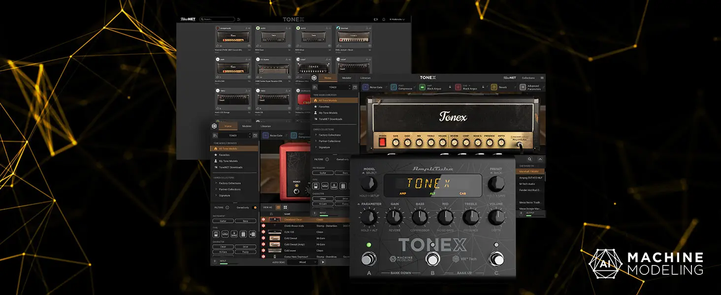Viewport: 721px width, 295px height.
Task: Click ToneNET link in right TONEX window
Action: pyautogui.click(x=509, y=78)
